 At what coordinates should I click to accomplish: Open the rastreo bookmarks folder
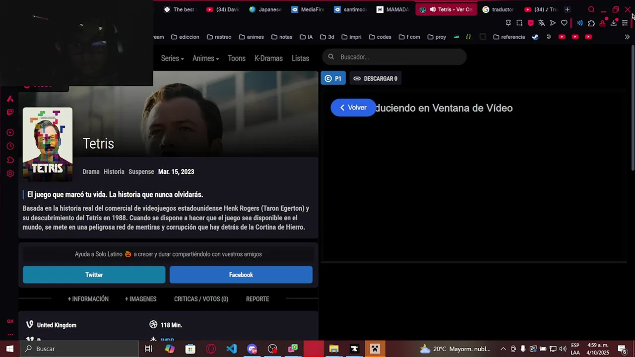219,37
